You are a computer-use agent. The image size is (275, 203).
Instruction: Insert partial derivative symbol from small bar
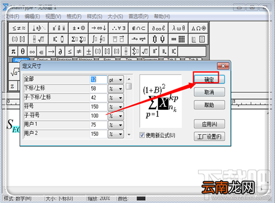click(61, 52)
